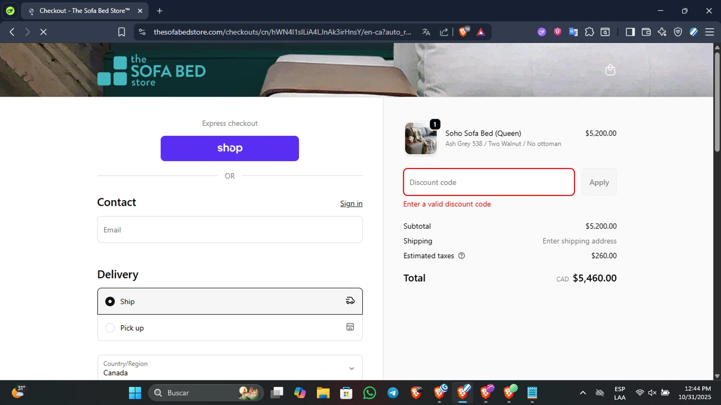Close the Checkout browser tab
Screen dimensions: 721x405
pyautogui.click(x=140, y=11)
